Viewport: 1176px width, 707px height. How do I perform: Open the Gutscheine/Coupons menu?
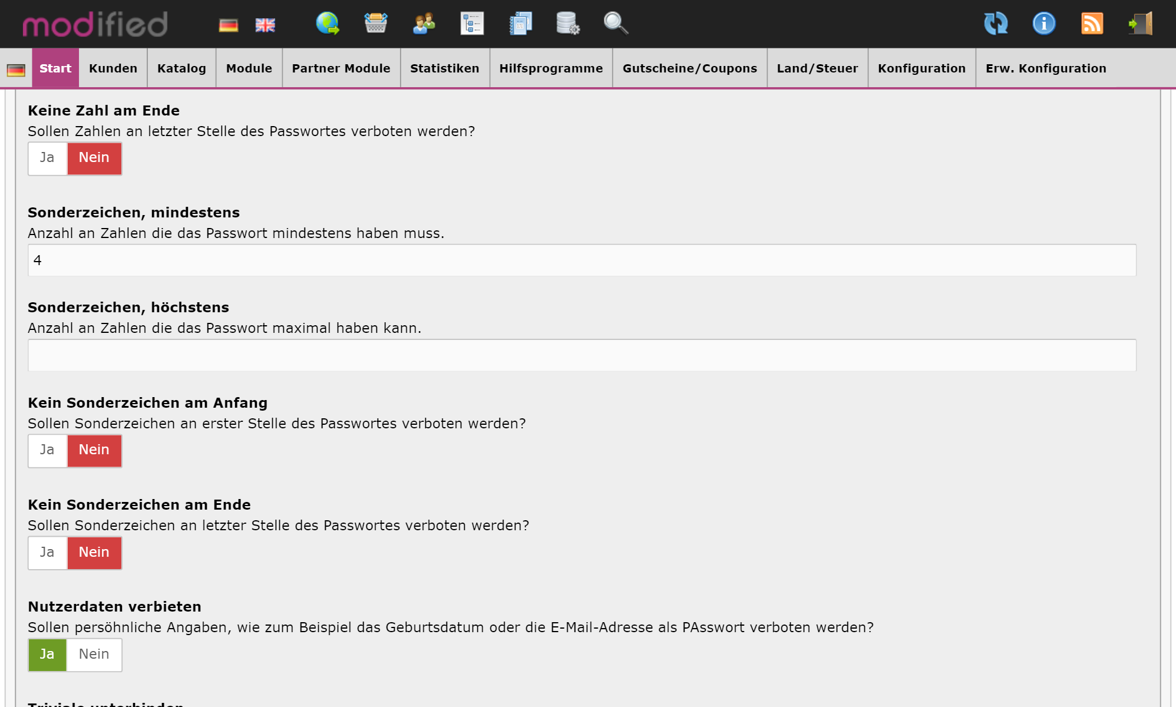coord(690,68)
